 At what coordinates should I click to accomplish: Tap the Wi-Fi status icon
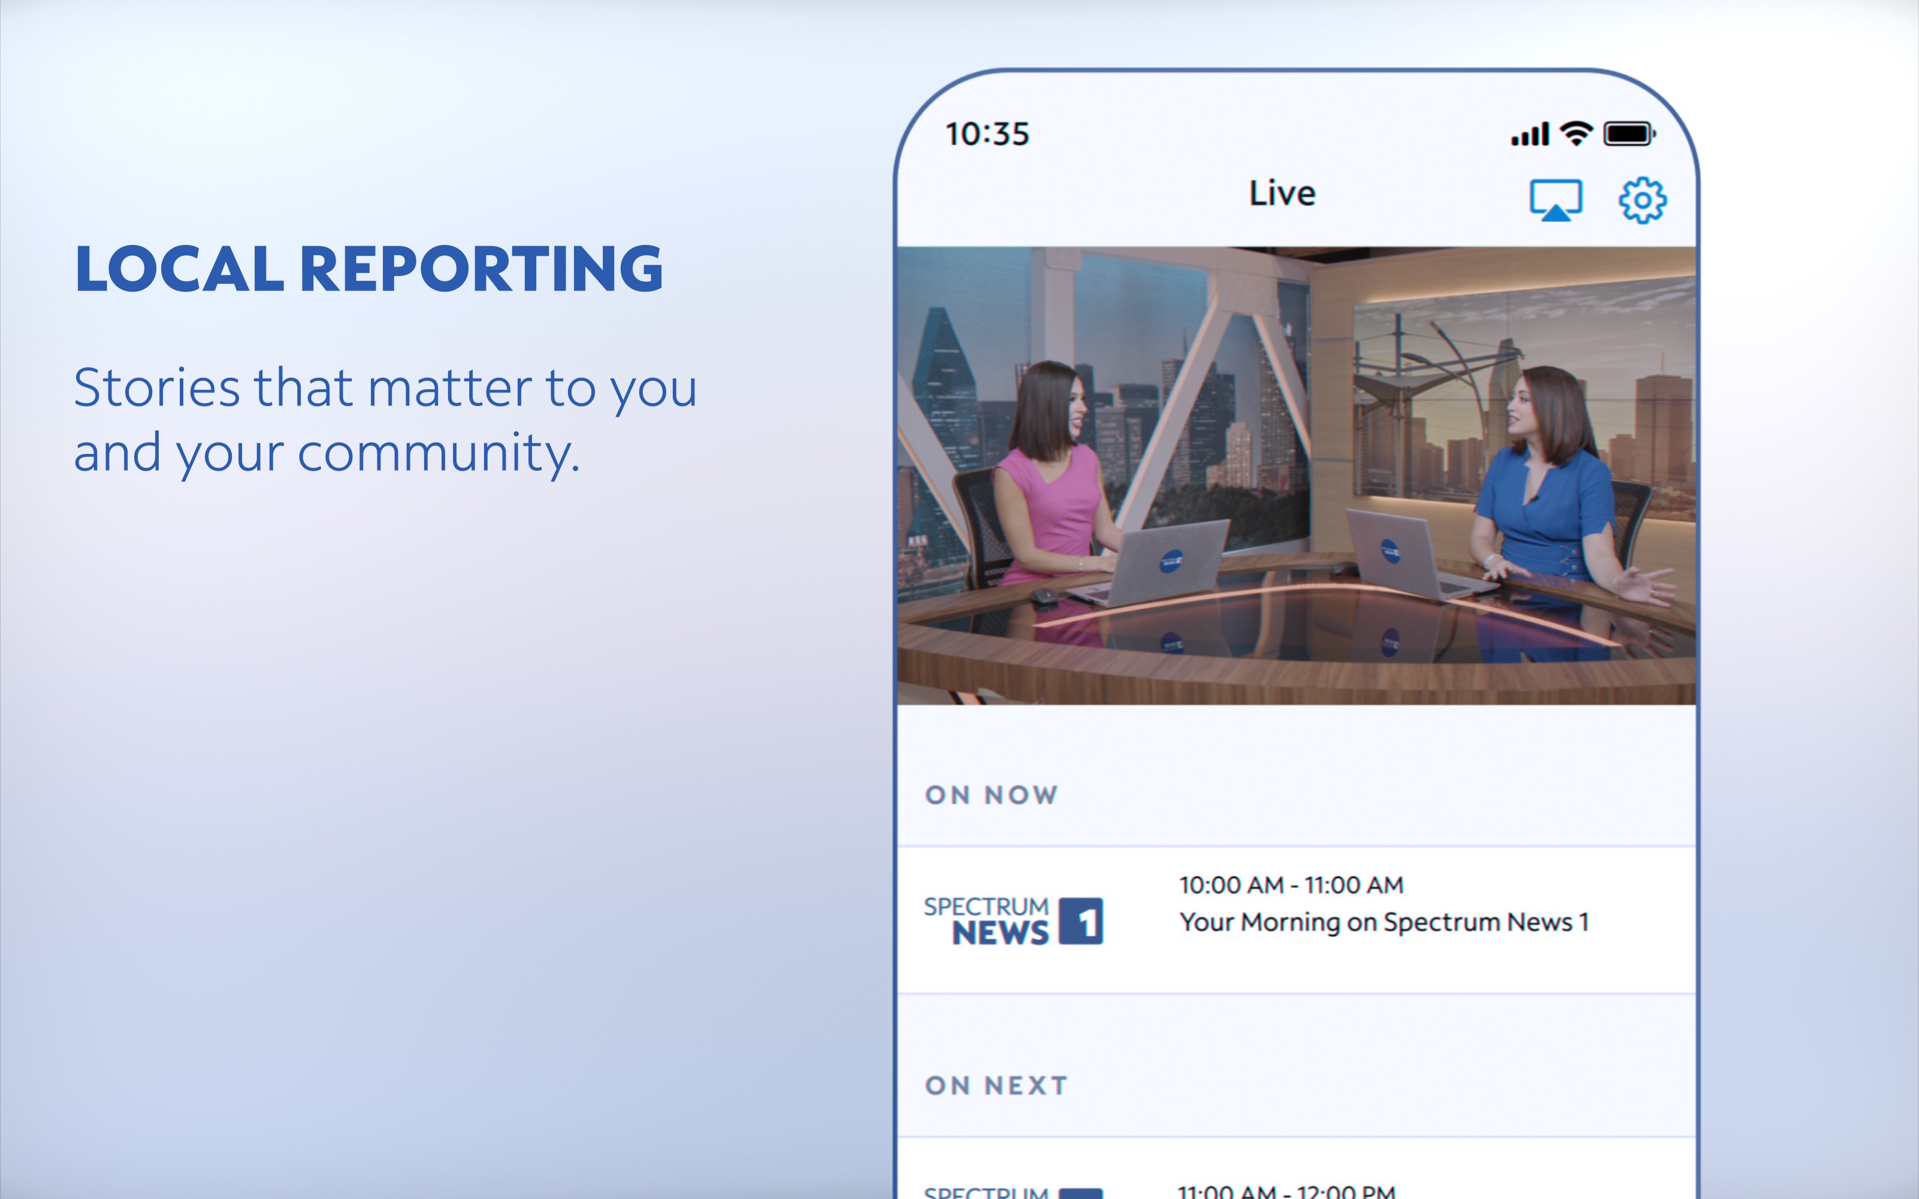[1576, 133]
